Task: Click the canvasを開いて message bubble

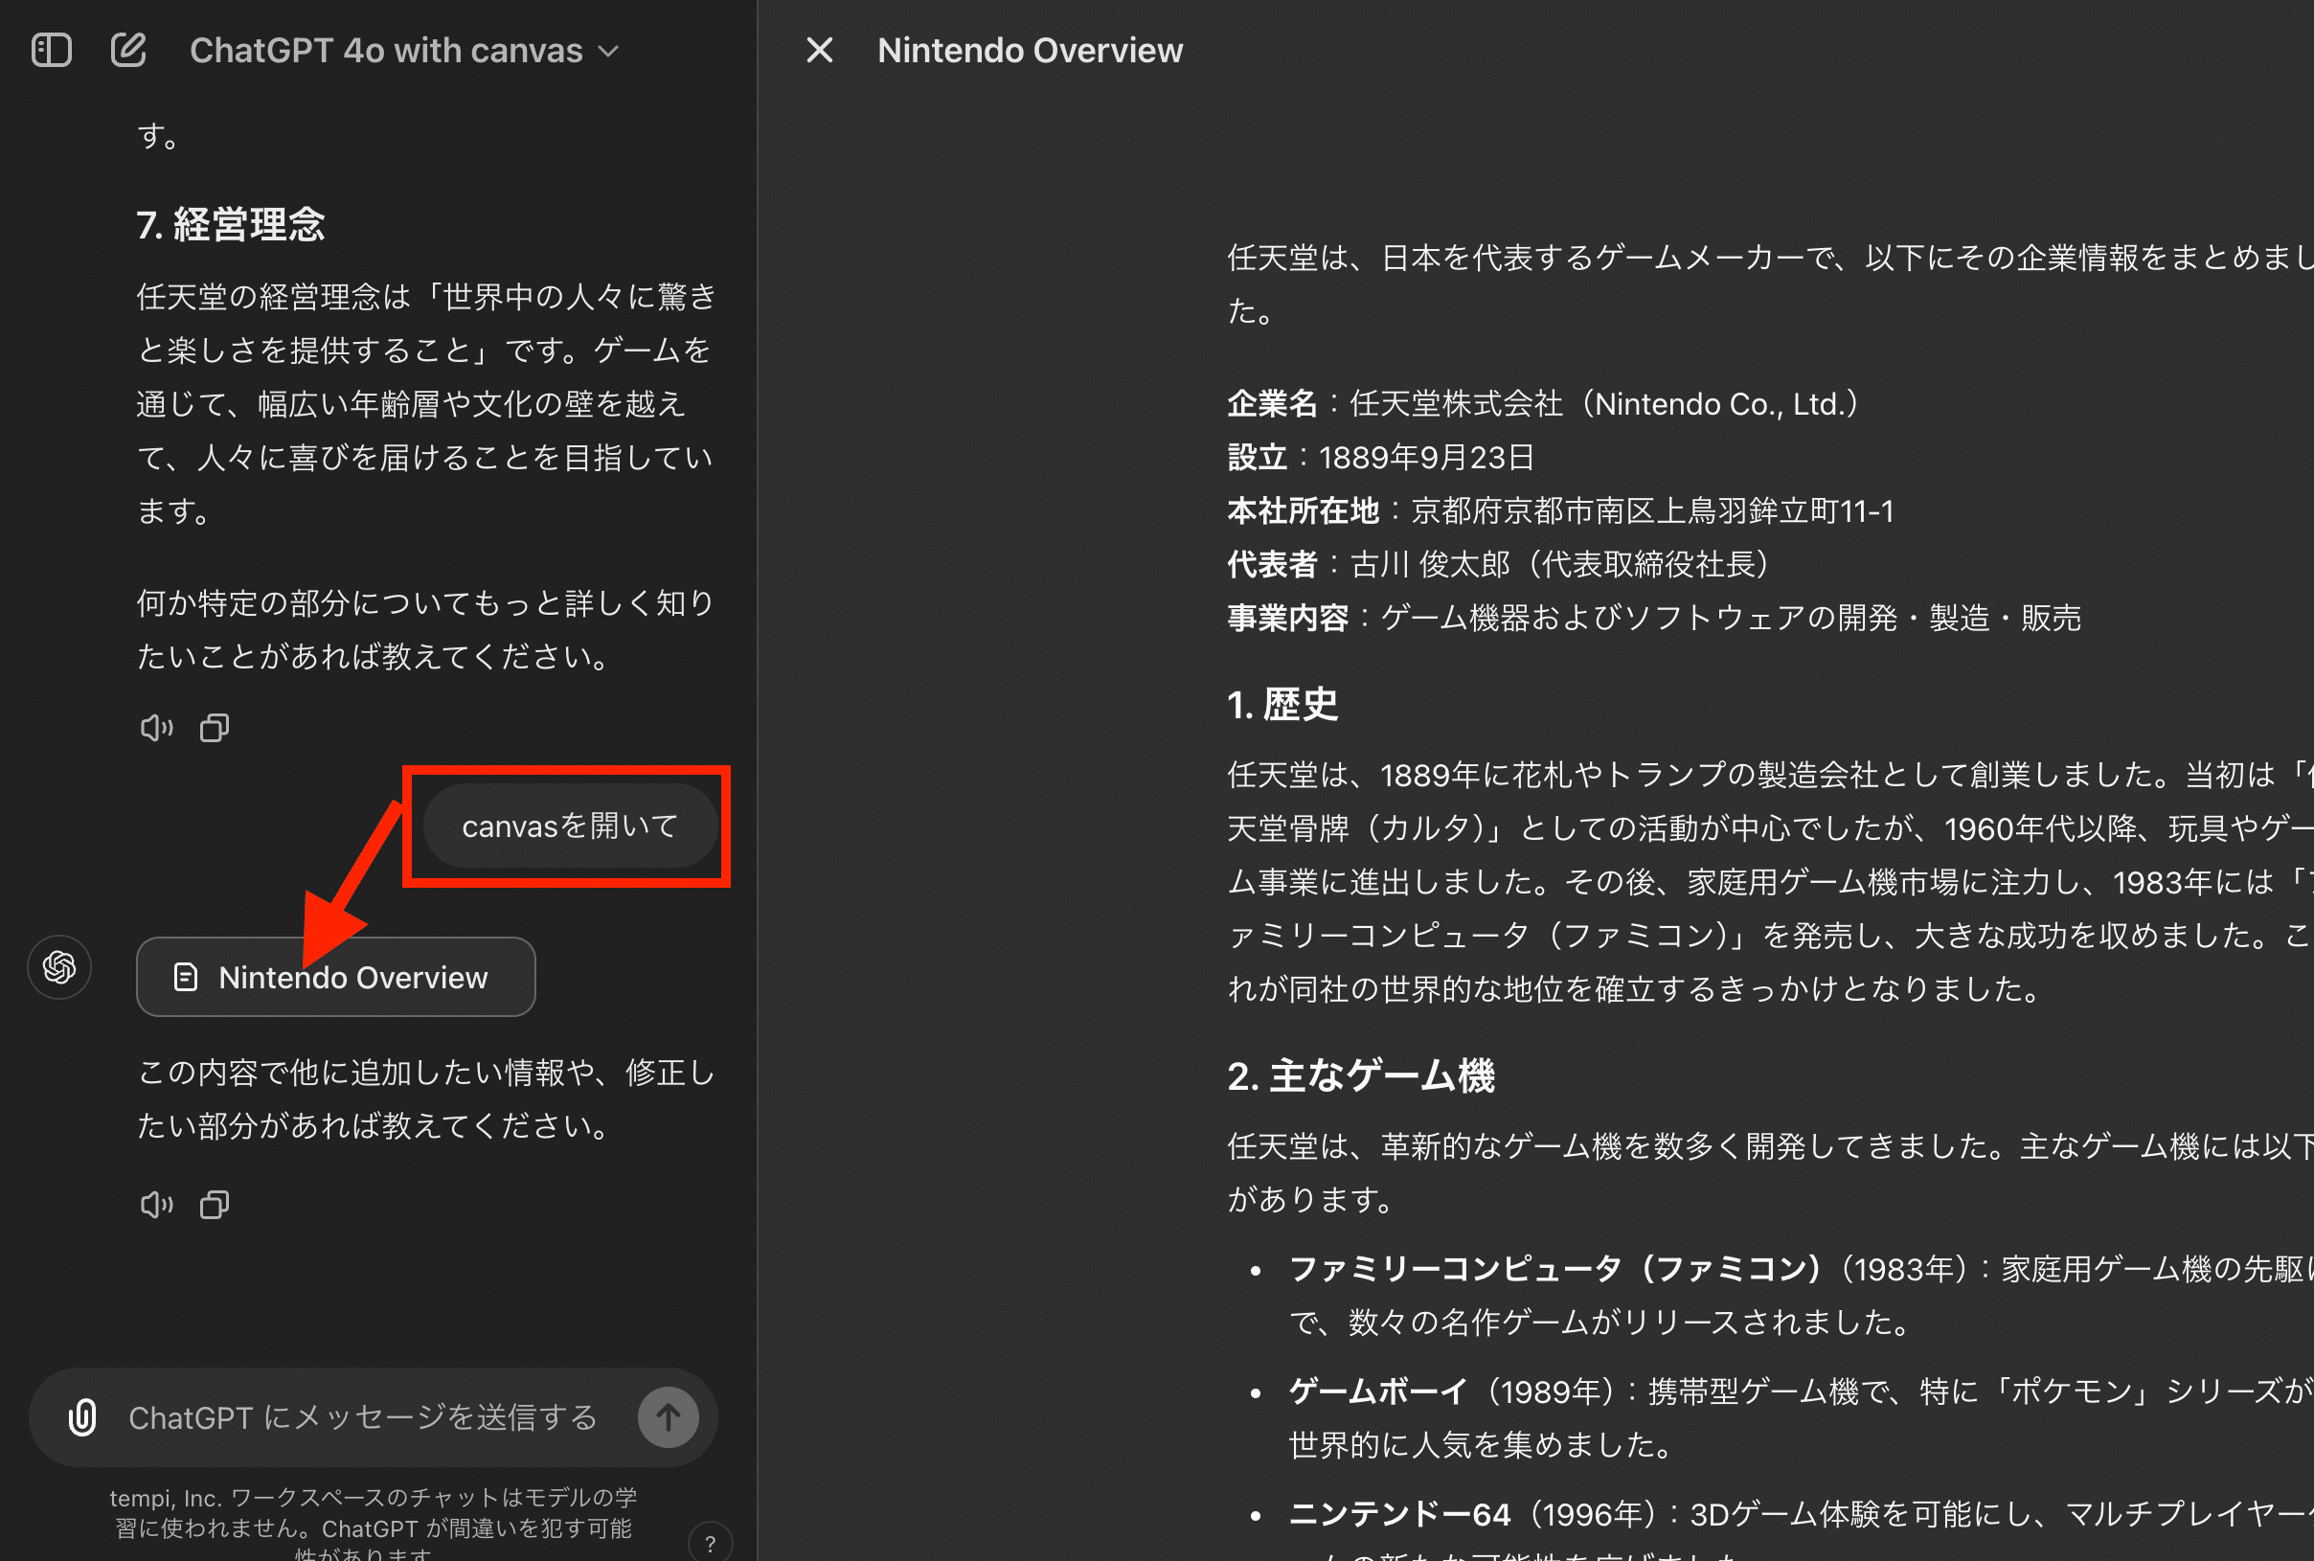Action: click(x=569, y=826)
